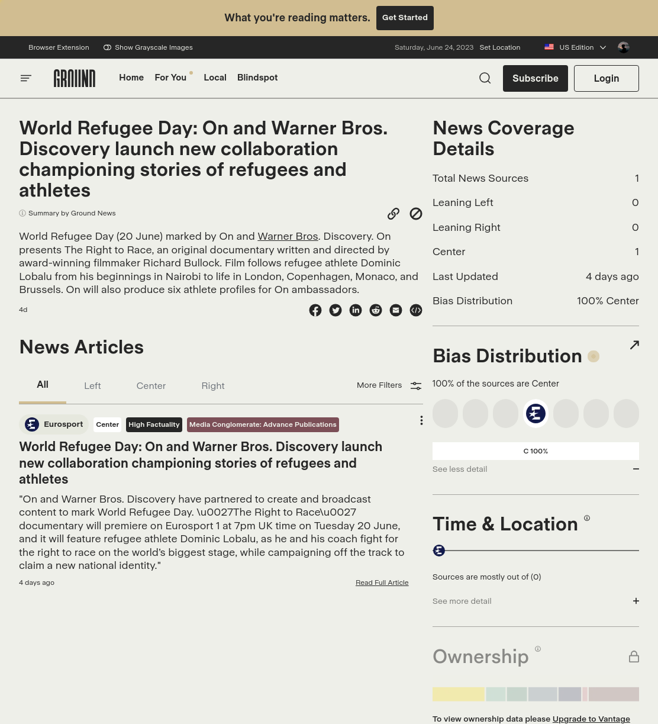This screenshot has width=658, height=724.
Task: Collapse See less detail
Action: 536,469
